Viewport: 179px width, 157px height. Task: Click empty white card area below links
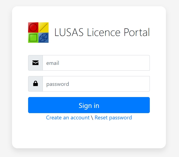(x=89, y=135)
